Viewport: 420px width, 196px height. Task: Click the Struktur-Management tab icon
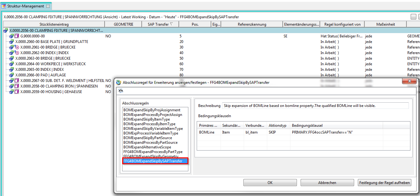coord(4,6)
